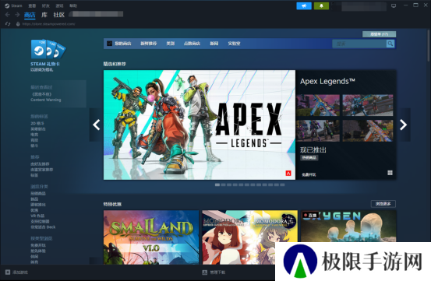
Task: Browse 非常适合 Deck category
Action: coord(43,227)
